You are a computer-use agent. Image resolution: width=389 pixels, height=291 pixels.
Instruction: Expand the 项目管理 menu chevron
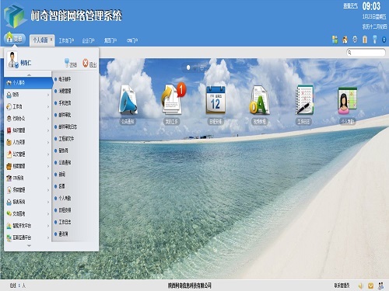(48, 190)
